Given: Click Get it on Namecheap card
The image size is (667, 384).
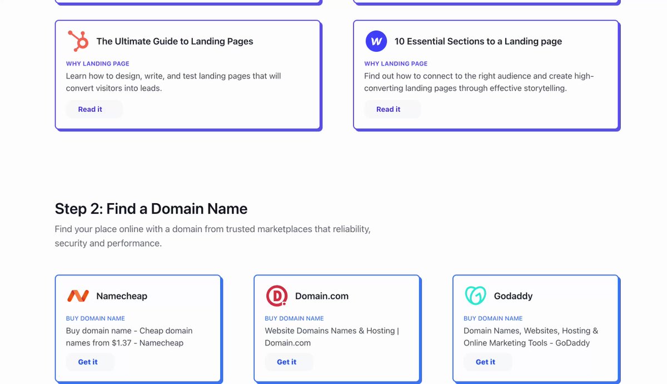Looking at the screenshot, I should click(90, 362).
